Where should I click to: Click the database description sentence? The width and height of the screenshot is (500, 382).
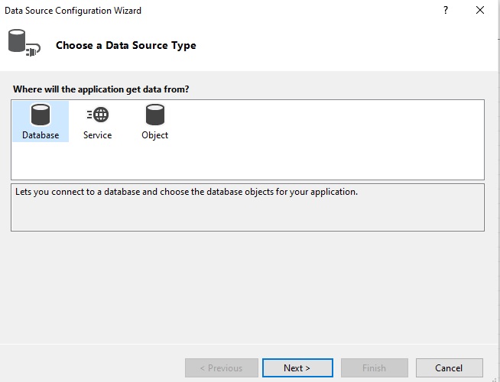coord(187,192)
